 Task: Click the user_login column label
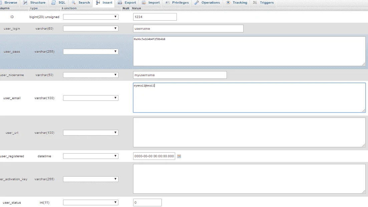[12, 29]
